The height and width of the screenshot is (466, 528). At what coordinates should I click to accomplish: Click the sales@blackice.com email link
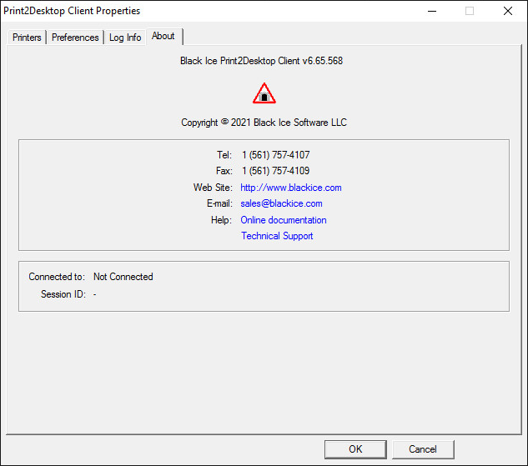click(281, 203)
